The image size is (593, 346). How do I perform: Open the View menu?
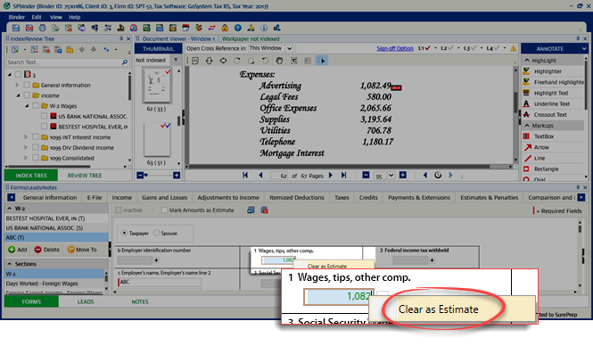(56, 17)
